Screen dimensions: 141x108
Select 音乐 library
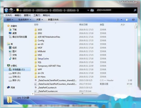[14, 59]
